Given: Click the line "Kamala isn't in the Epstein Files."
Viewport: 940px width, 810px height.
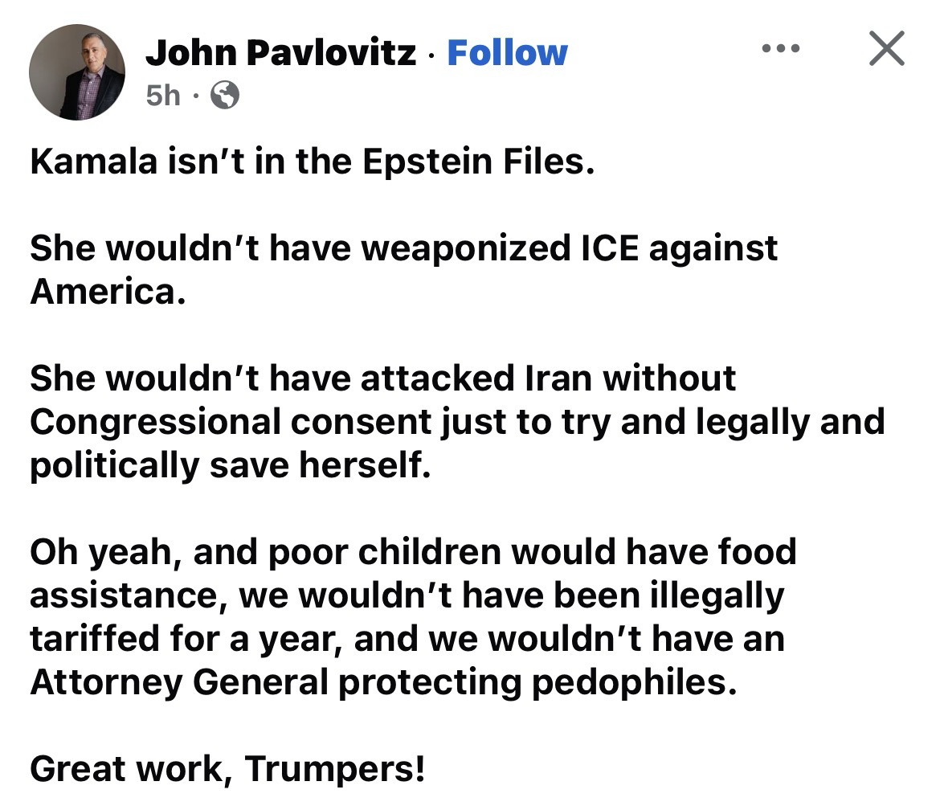Looking at the screenshot, I should (313, 163).
